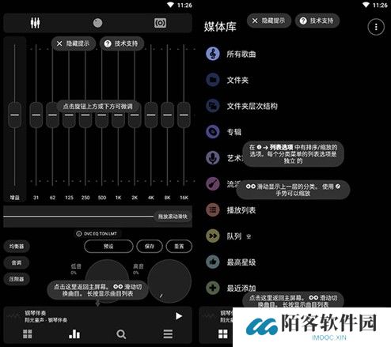Screen dimensions: 391x347
Task: Open search from the bottom bar
Action: (x=121, y=334)
